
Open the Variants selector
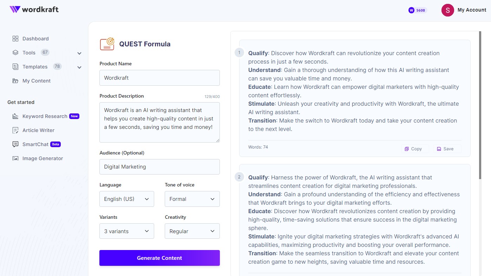pos(126,231)
